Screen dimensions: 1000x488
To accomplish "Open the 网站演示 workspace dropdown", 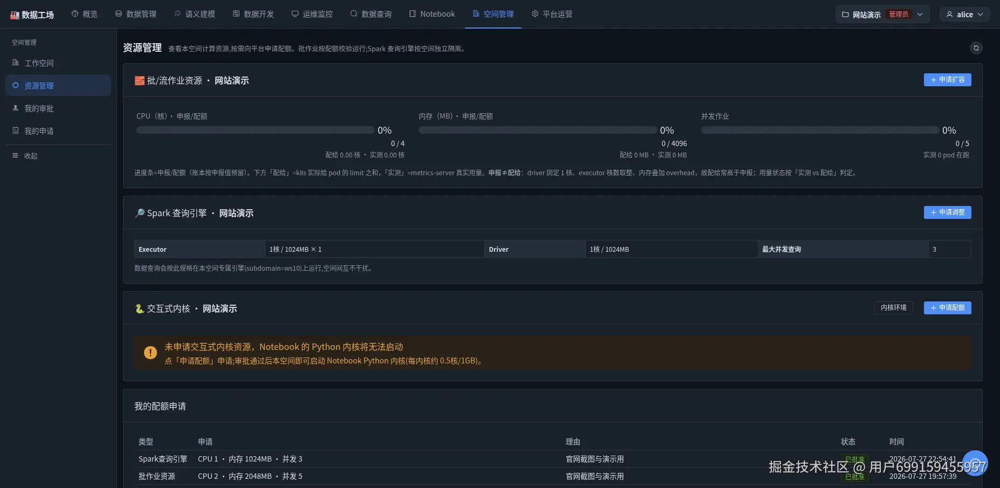I will click(x=882, y=15).
